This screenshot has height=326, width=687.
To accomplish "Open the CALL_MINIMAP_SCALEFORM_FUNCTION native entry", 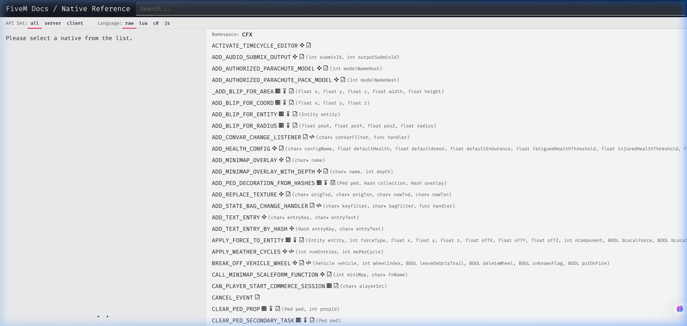I will 265,275.
